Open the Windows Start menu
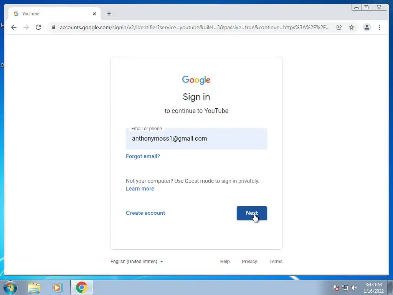The width and height of the screenshot is (393, 295). click(10, 287)
